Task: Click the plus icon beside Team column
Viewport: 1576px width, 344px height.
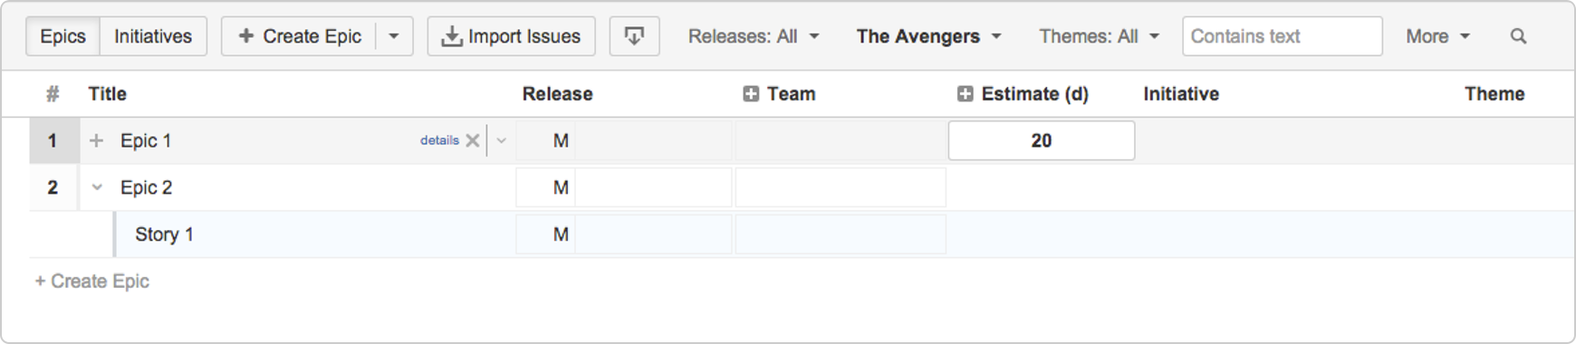Action: pyautogui.click(x=751, y=94)
